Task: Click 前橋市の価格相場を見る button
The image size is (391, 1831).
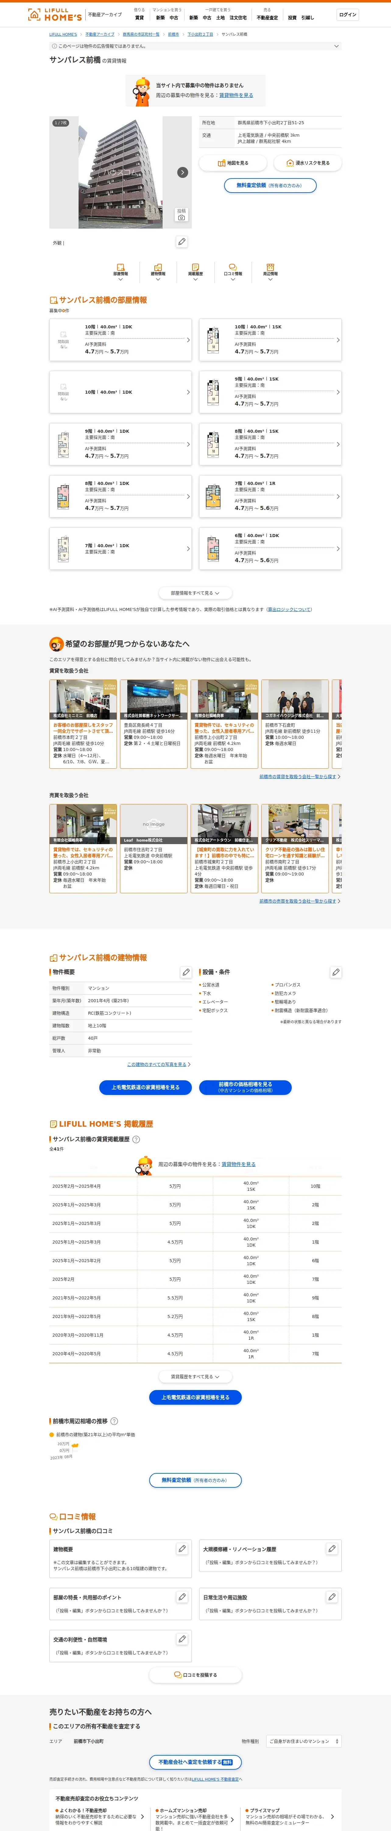Action: pos(245,1088)
